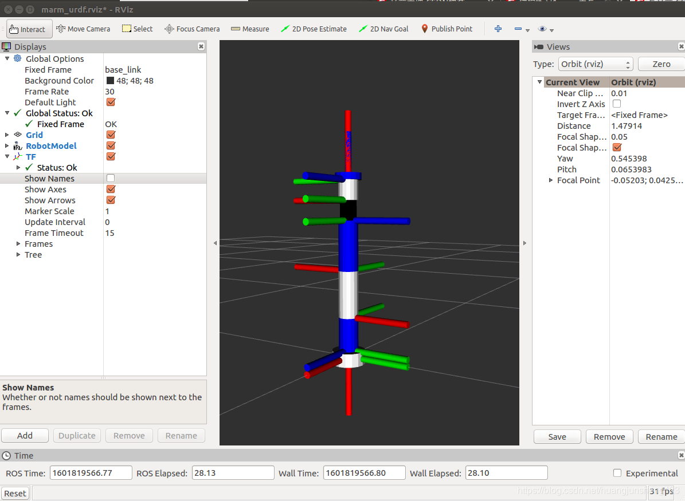Click the Views panel camera icon
The image size is (685, 501).
click(539, 47)
